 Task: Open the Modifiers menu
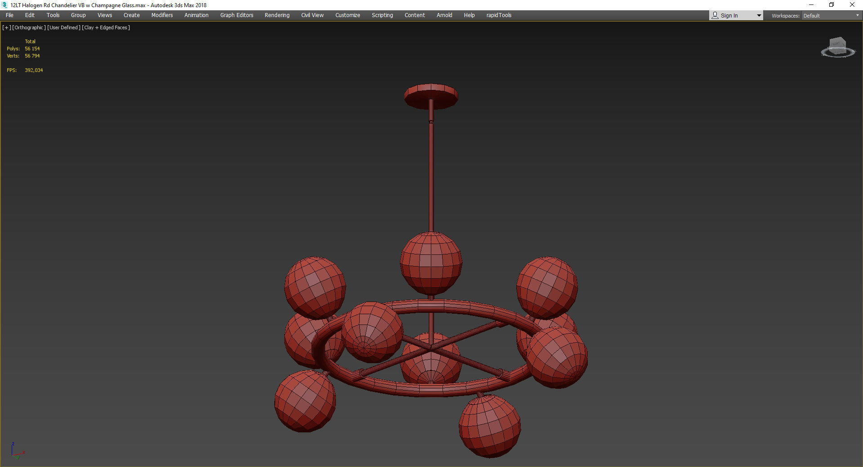162,15
